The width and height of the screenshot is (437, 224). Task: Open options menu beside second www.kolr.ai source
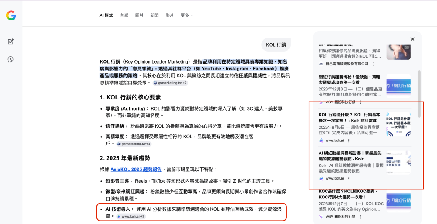pyautogui.click(x=348, y=178)
